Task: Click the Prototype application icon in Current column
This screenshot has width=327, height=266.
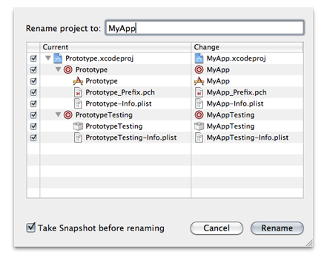Action: [78, 81]
